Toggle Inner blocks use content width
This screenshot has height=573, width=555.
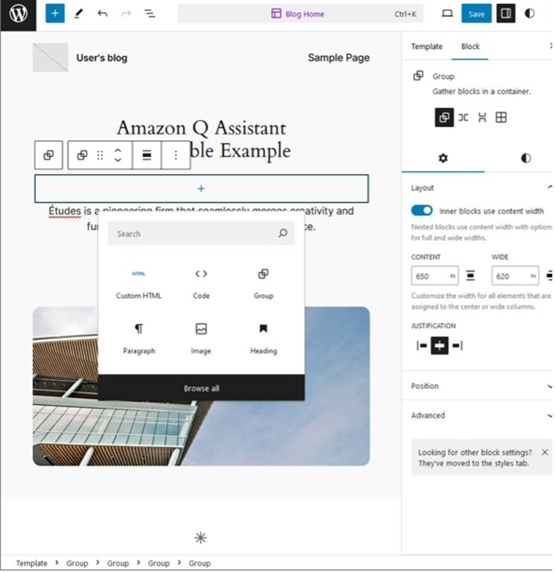pyautogui.click(x=422, y=211)
